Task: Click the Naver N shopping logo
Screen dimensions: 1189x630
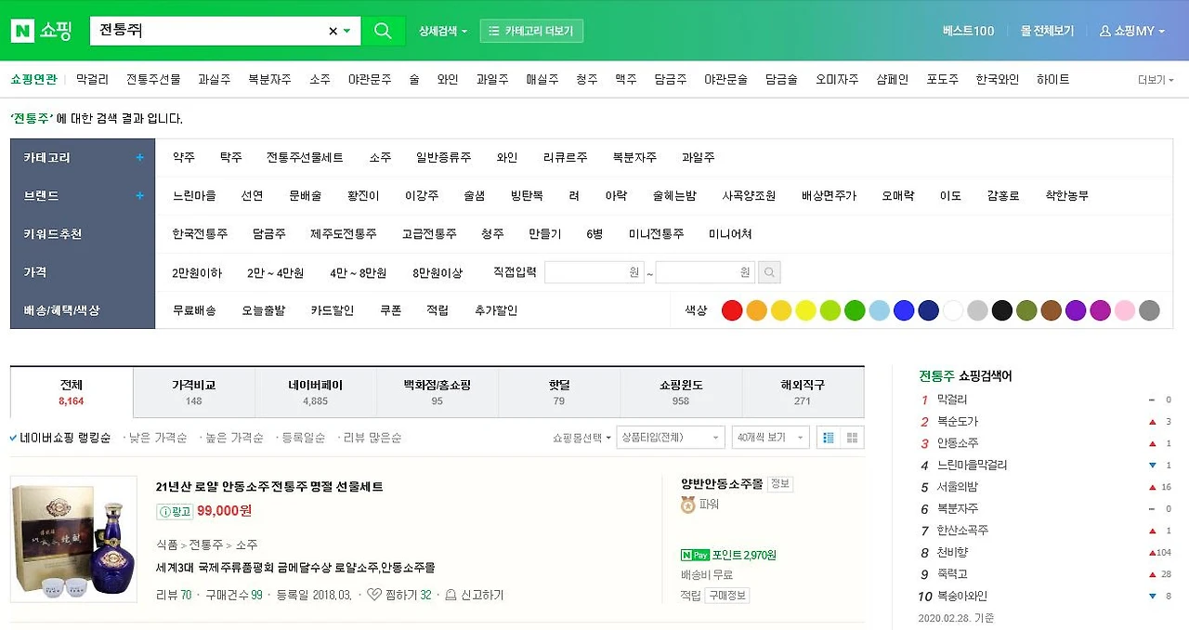Action: click(x=41, y=31)
